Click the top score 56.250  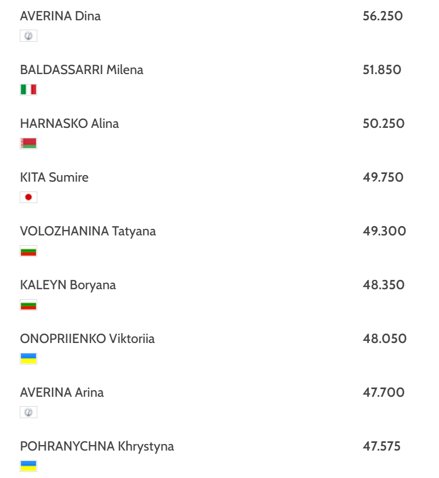[x=383, y=16]
